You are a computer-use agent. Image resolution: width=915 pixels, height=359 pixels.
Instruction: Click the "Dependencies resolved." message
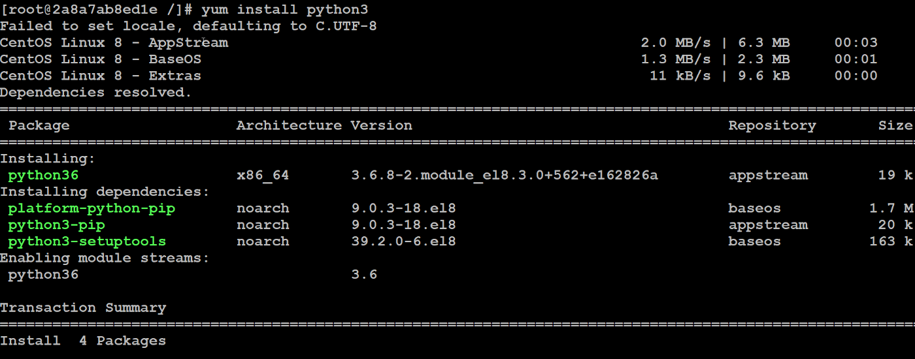click(96, 92)
